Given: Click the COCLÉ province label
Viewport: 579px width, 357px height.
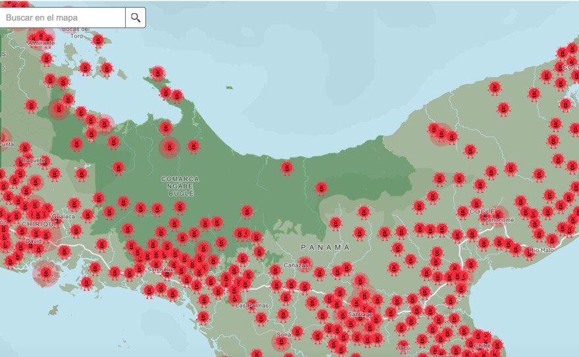Looking at the screenshot, I should click(482, 211).
